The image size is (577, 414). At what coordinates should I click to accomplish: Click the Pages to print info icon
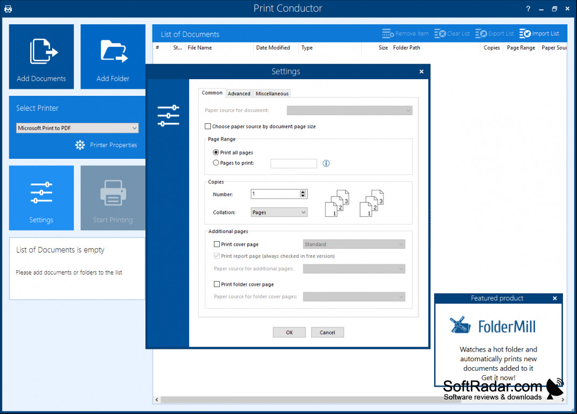(326, 163)
